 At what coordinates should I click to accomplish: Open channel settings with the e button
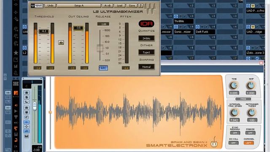(26, 117)
